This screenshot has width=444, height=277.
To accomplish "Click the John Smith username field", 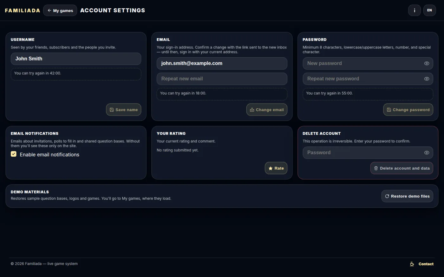I will coord(76,59).
